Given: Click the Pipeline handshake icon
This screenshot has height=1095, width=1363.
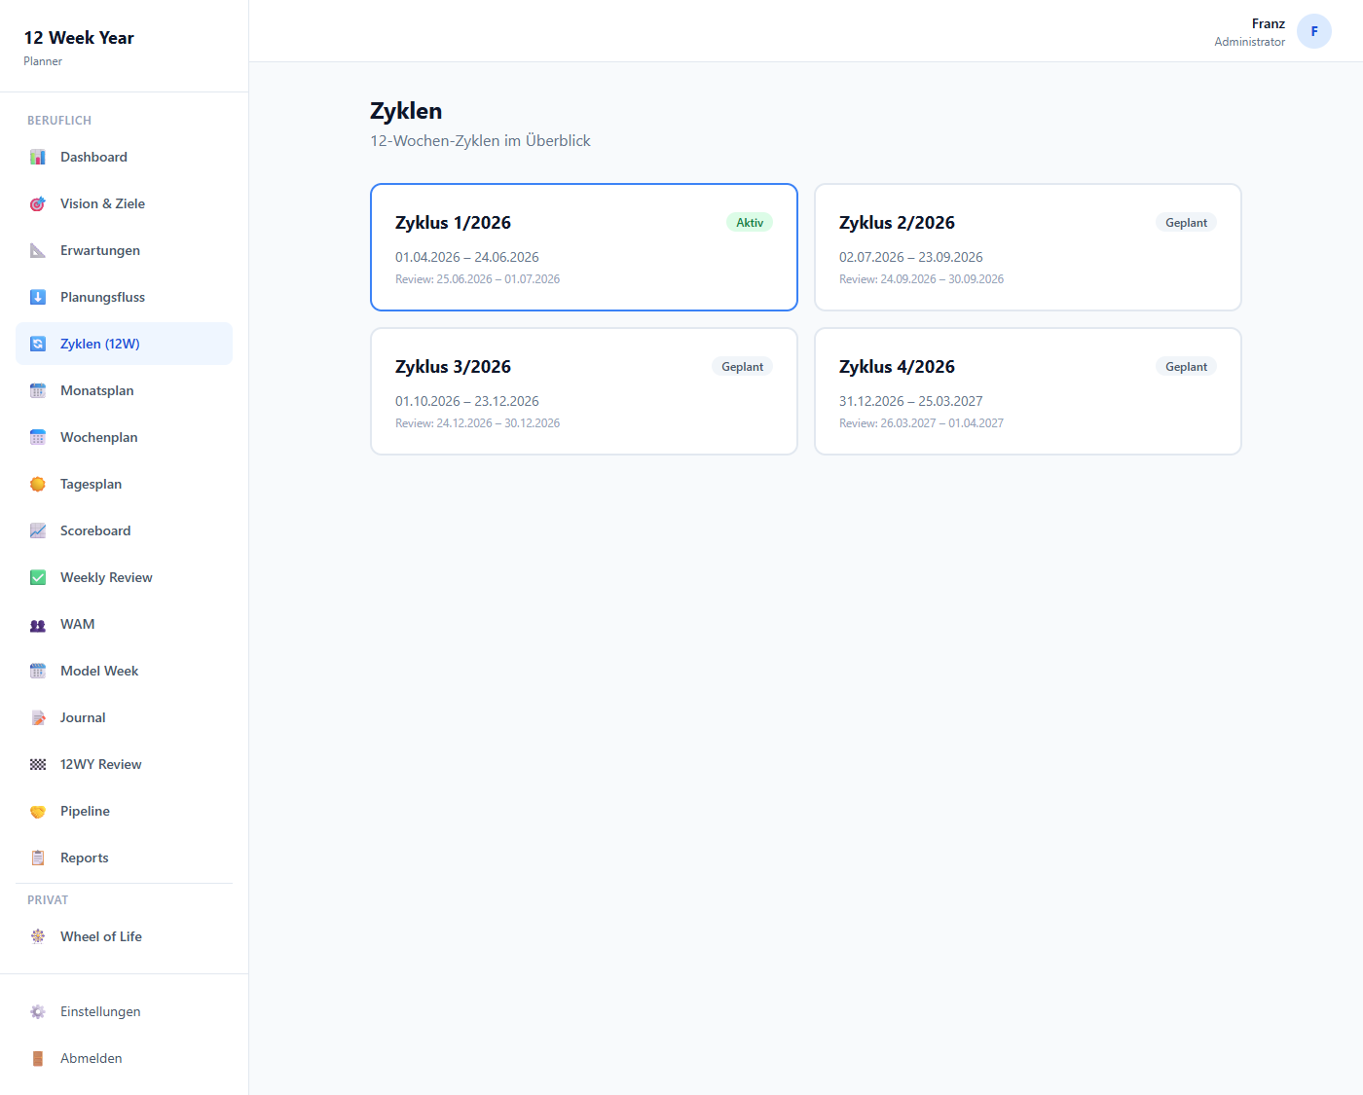Looking at the screenshot, I should tap(38, 812).
